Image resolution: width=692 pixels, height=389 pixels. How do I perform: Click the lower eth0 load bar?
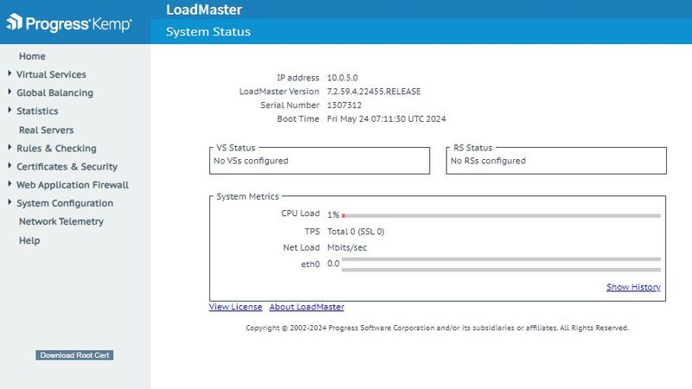(x=501, y=270)
